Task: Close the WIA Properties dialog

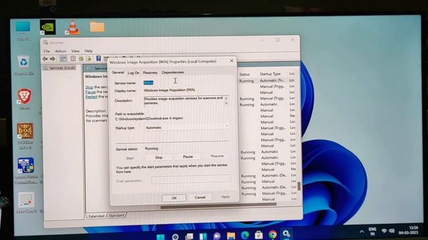Action: pos(231,61)
